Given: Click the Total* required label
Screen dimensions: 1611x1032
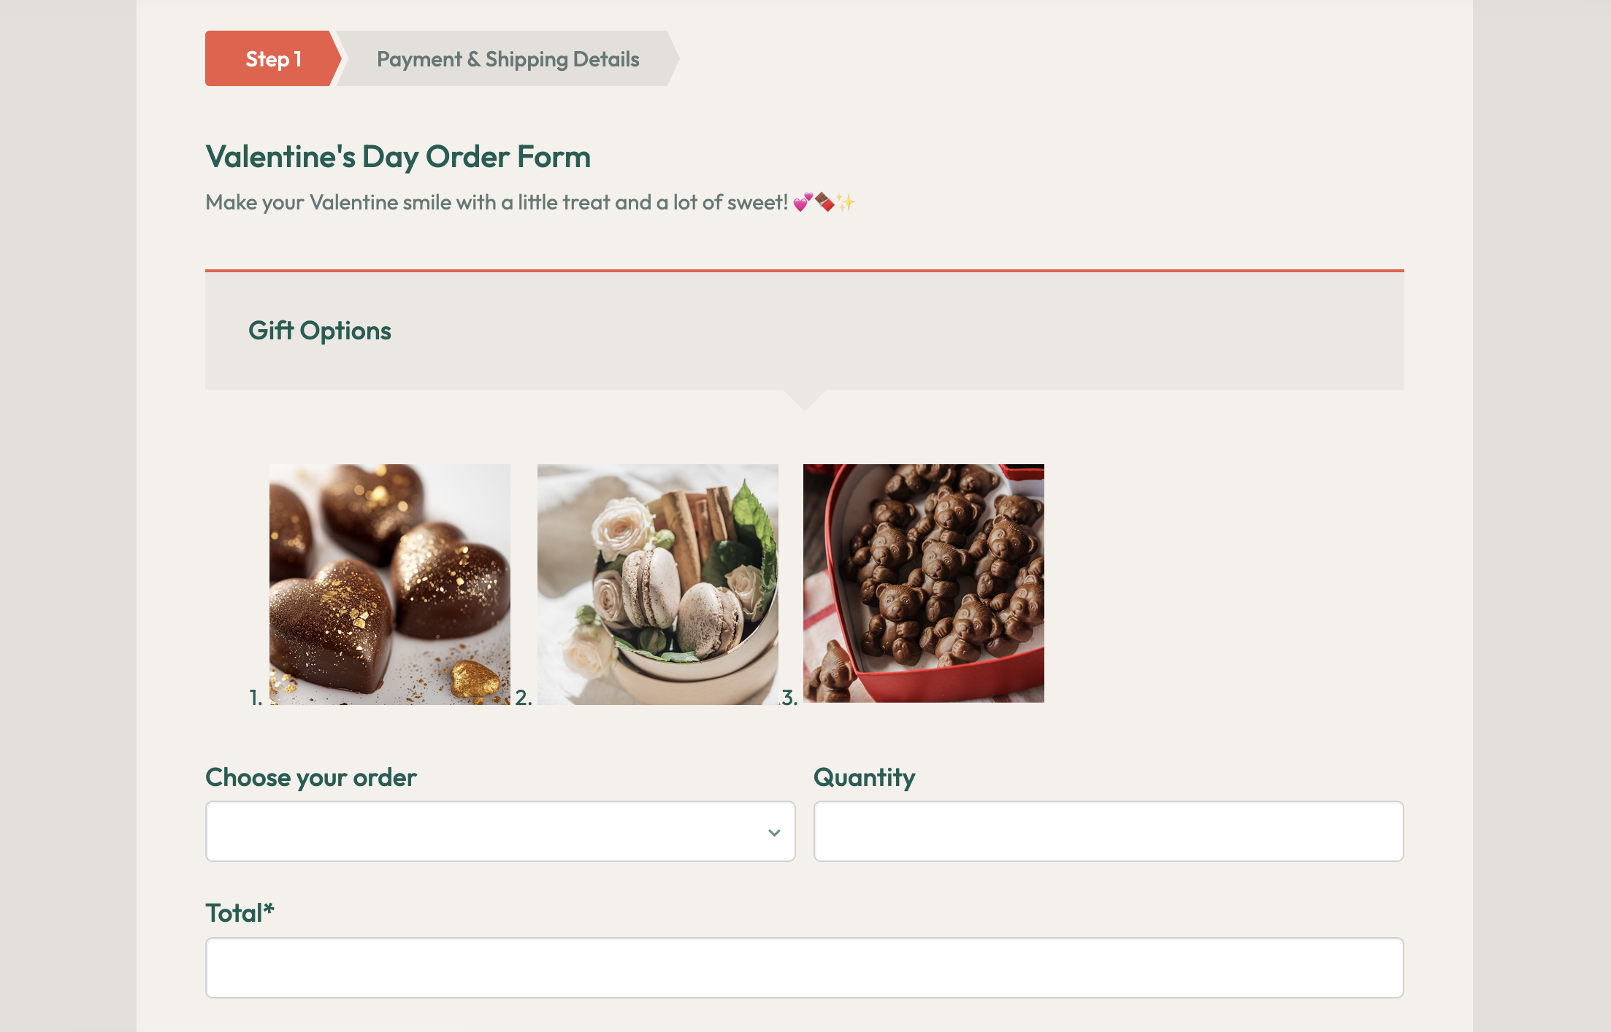Looking at the screenshot, I should [x=240, y=913].
